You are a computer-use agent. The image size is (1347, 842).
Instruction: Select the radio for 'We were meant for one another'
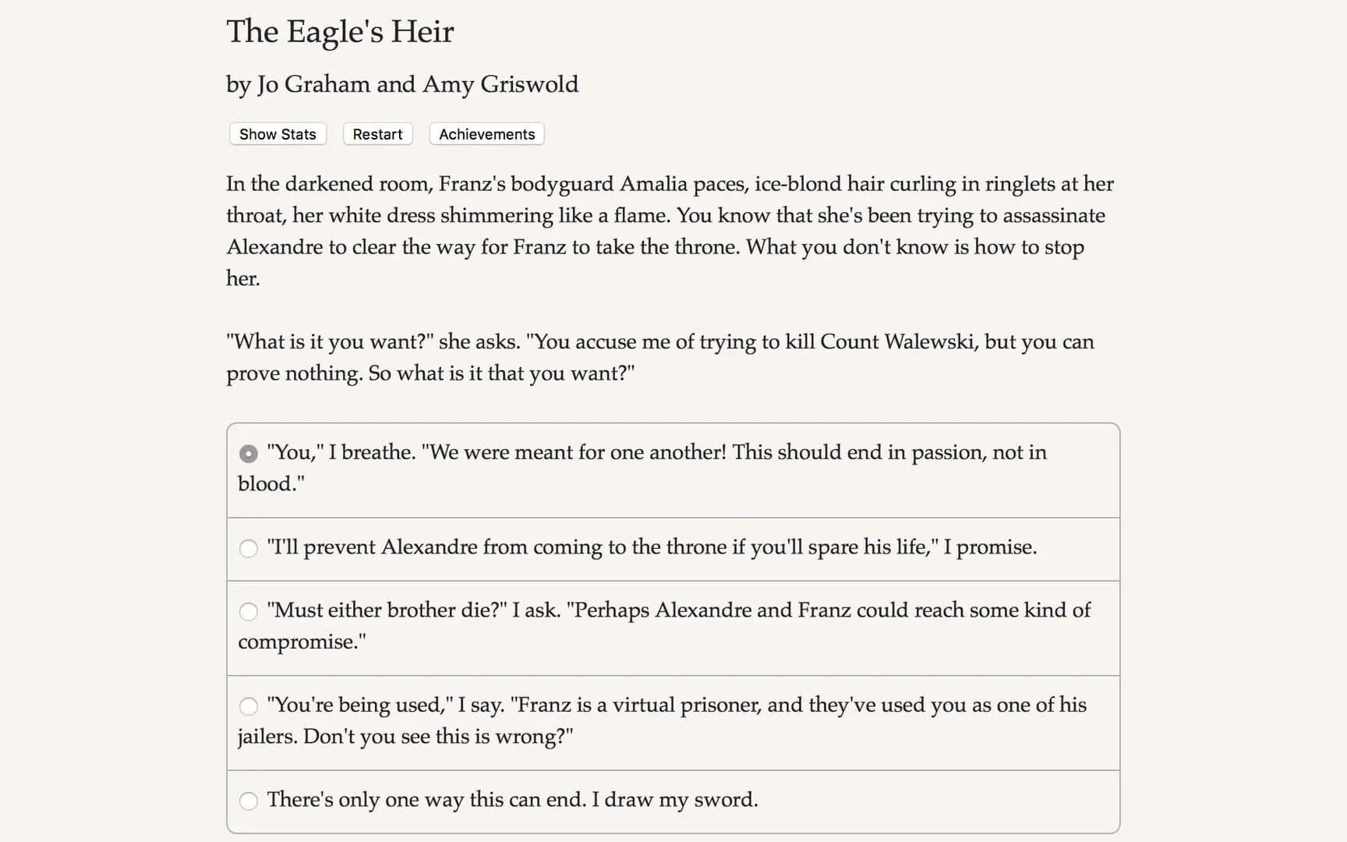[248, 453]
